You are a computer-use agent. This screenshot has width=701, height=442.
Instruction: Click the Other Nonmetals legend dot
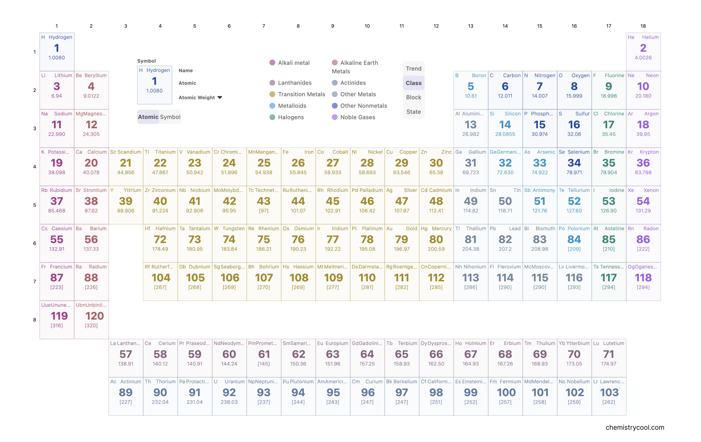335,106
